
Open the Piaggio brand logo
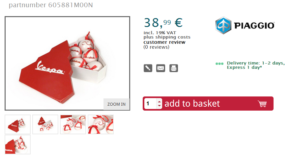click(x=245, y=25)
